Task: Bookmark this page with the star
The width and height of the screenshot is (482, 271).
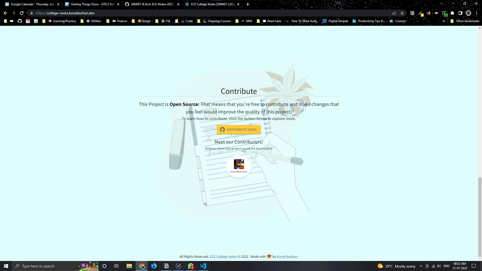Action: pyautogui.click(x=402, y=13)
